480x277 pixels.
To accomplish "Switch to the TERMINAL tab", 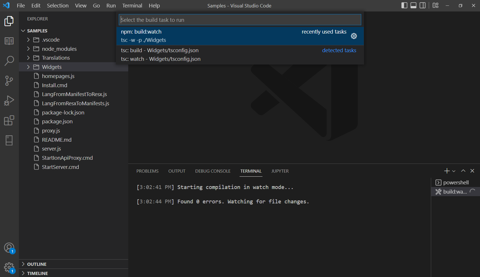I will pos(251,171).
